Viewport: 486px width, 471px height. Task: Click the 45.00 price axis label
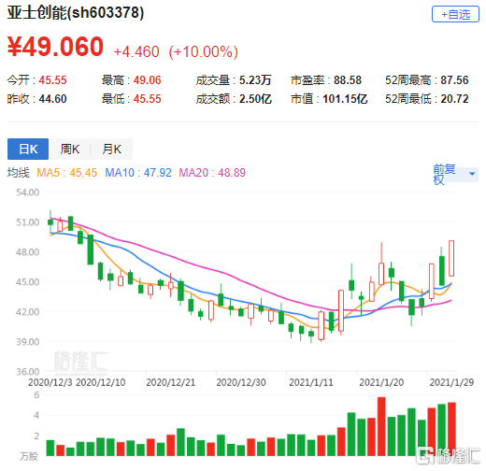(x=28, y=282)
